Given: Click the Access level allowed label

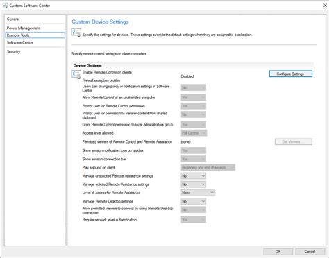Looking at the screenshot, I should click(98, 133).
